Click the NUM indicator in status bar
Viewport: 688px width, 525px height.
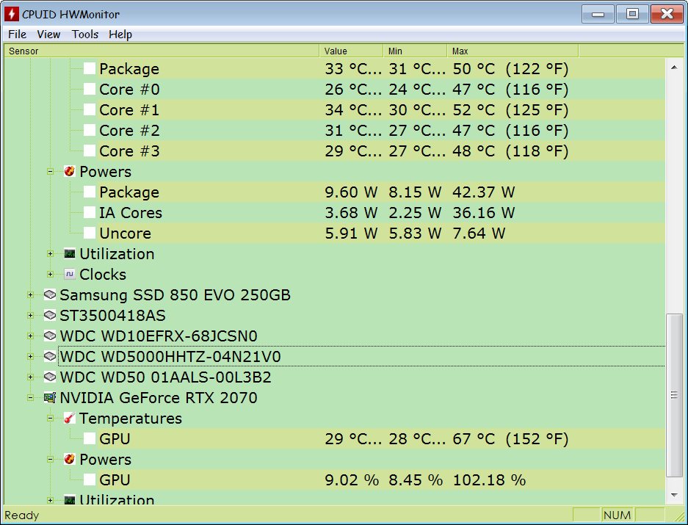617,515
